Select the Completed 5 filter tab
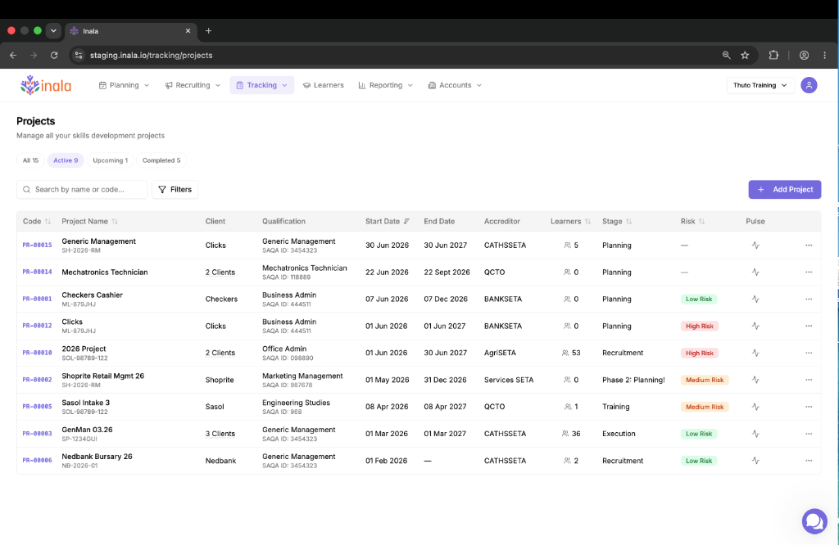This screenshot has width=839, height=545. tap(161, 160)
